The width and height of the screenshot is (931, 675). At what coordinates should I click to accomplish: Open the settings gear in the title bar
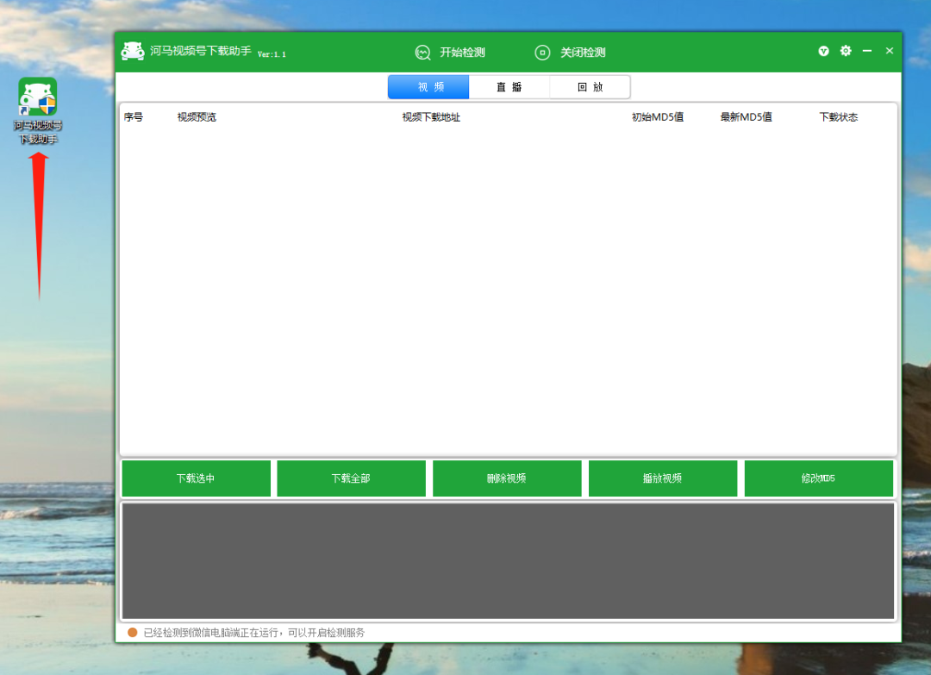(x=846, y=51)
